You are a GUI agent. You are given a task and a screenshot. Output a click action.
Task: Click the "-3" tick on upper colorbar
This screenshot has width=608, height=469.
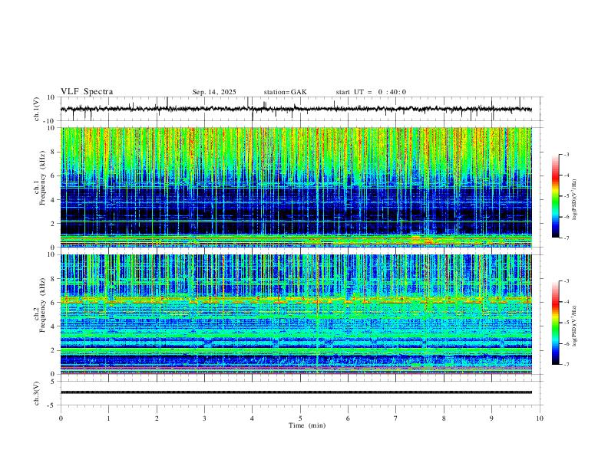pos(567,154)
